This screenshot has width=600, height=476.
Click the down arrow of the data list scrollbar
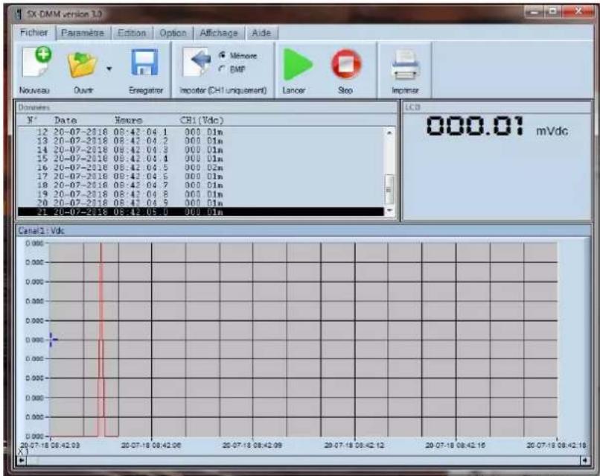(389, 211)
